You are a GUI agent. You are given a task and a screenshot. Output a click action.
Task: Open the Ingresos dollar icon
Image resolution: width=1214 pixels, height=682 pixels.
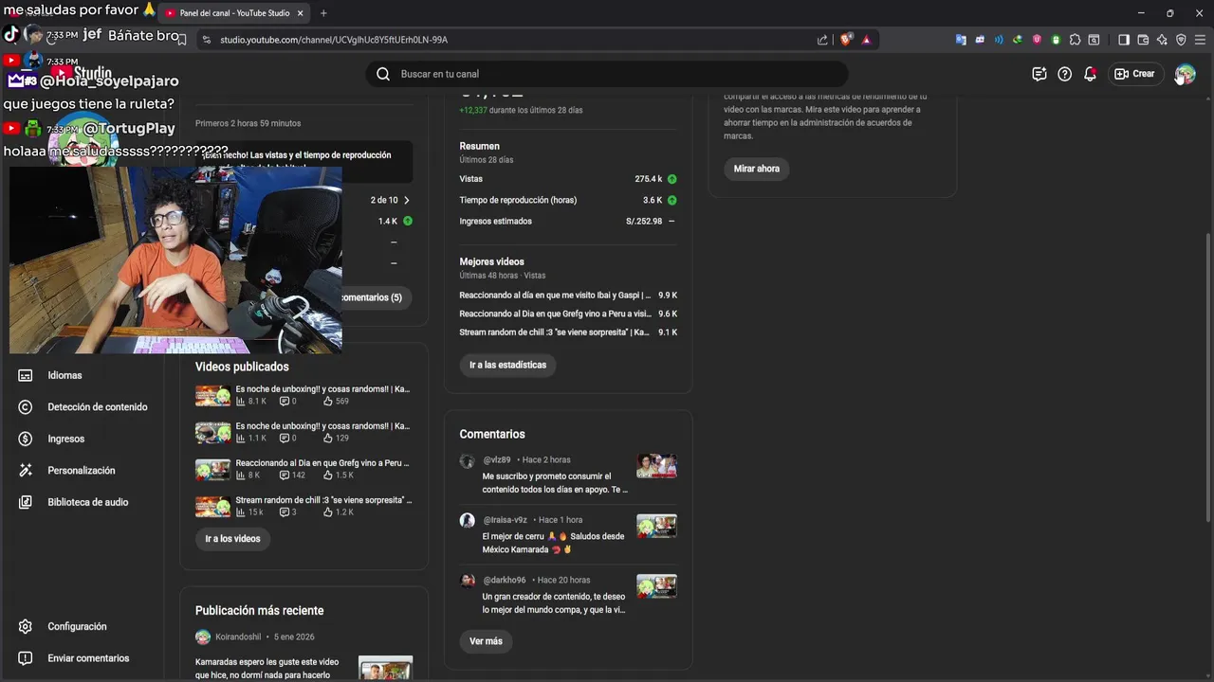(x=26, y=439)
